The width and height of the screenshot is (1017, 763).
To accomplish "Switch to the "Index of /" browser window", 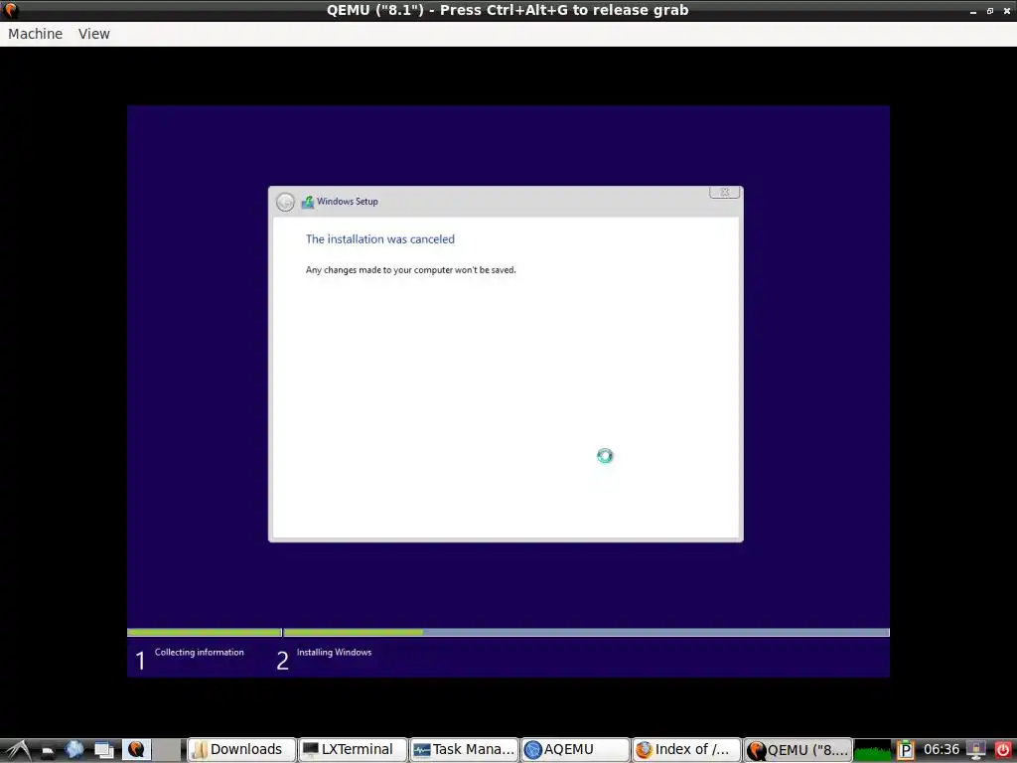I will (687, 749).
